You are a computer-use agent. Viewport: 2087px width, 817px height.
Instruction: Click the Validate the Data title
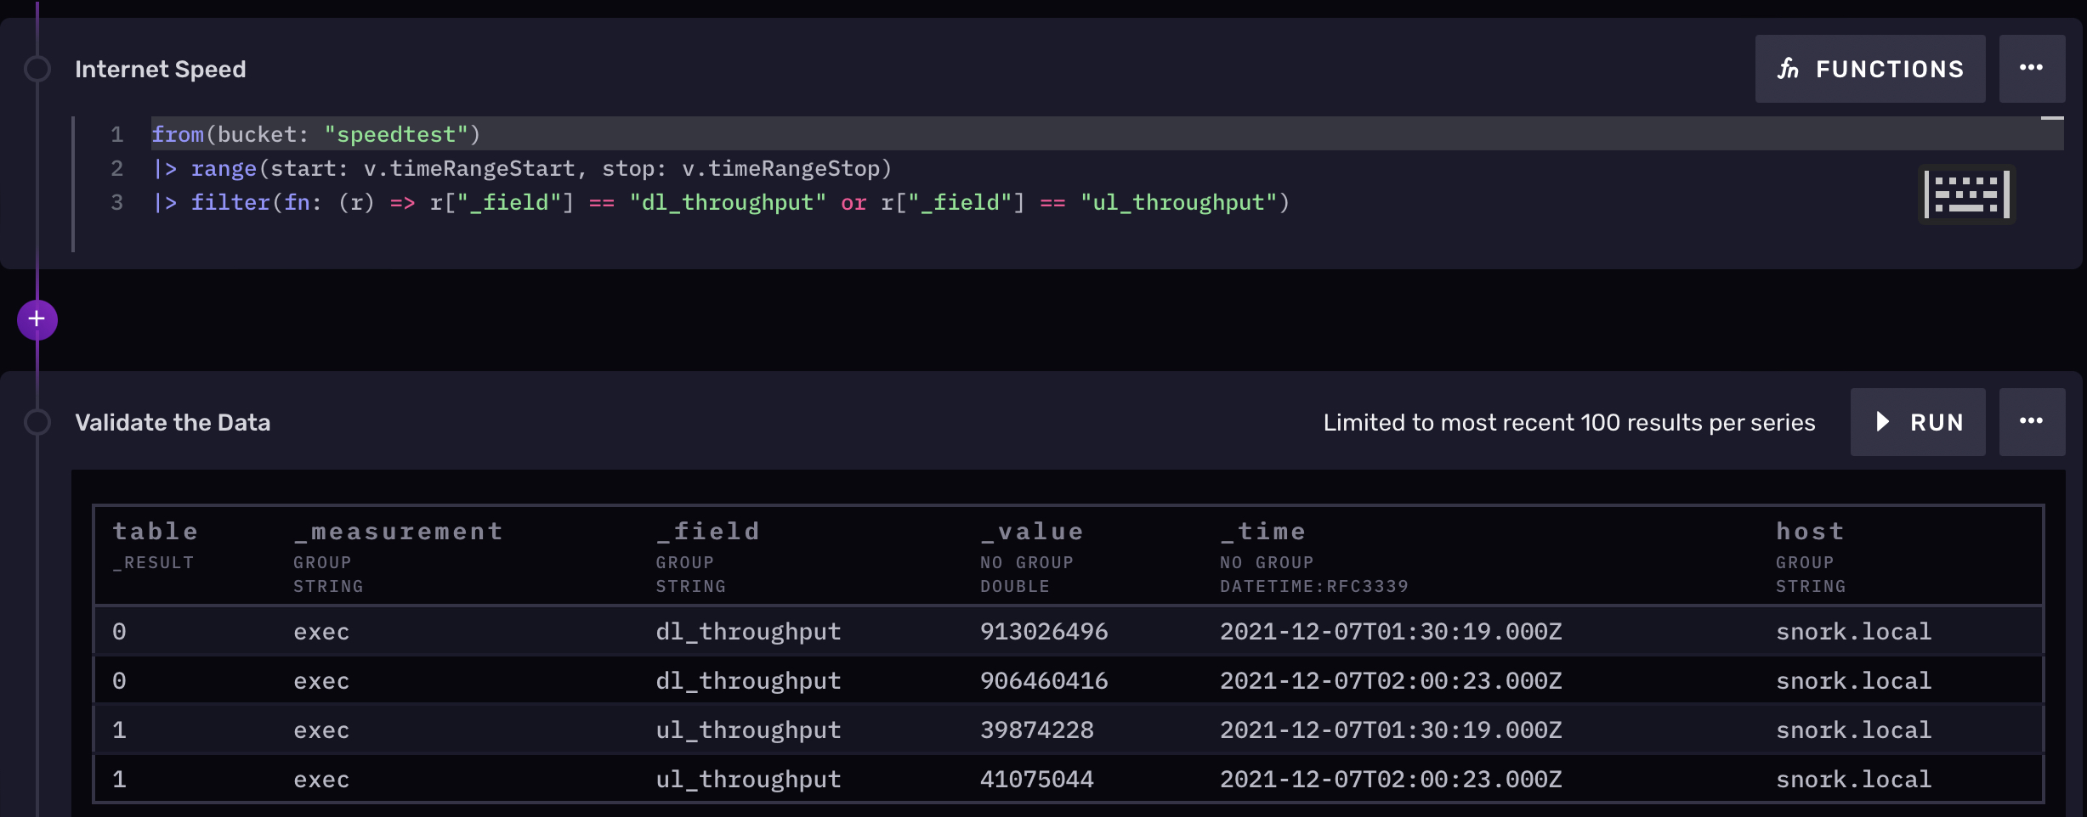click(x=173, y=422)
